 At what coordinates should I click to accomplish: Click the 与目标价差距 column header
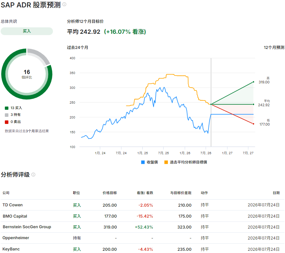(x=181, y=193)
